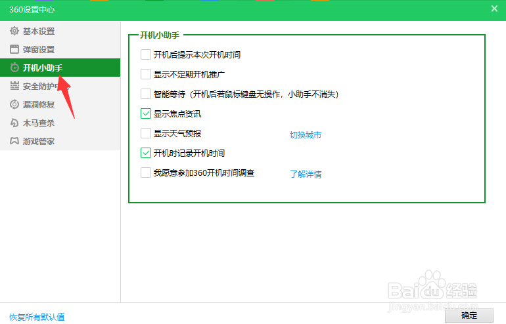Tick the 智能等待 checkbox
Image resolution: width=506 pixels, height=324 pixels.
tap(146, 94)
